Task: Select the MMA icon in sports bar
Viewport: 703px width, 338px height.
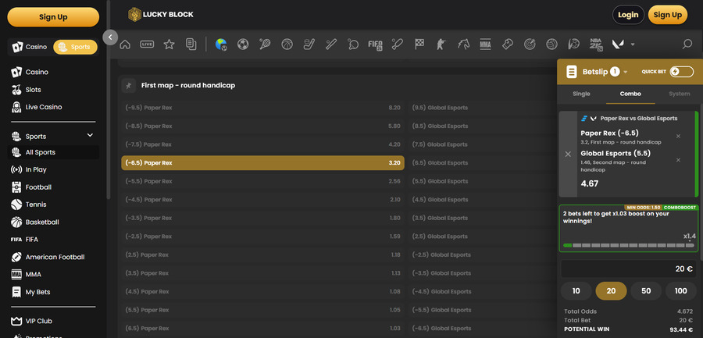Action: (x=485, y=44)
